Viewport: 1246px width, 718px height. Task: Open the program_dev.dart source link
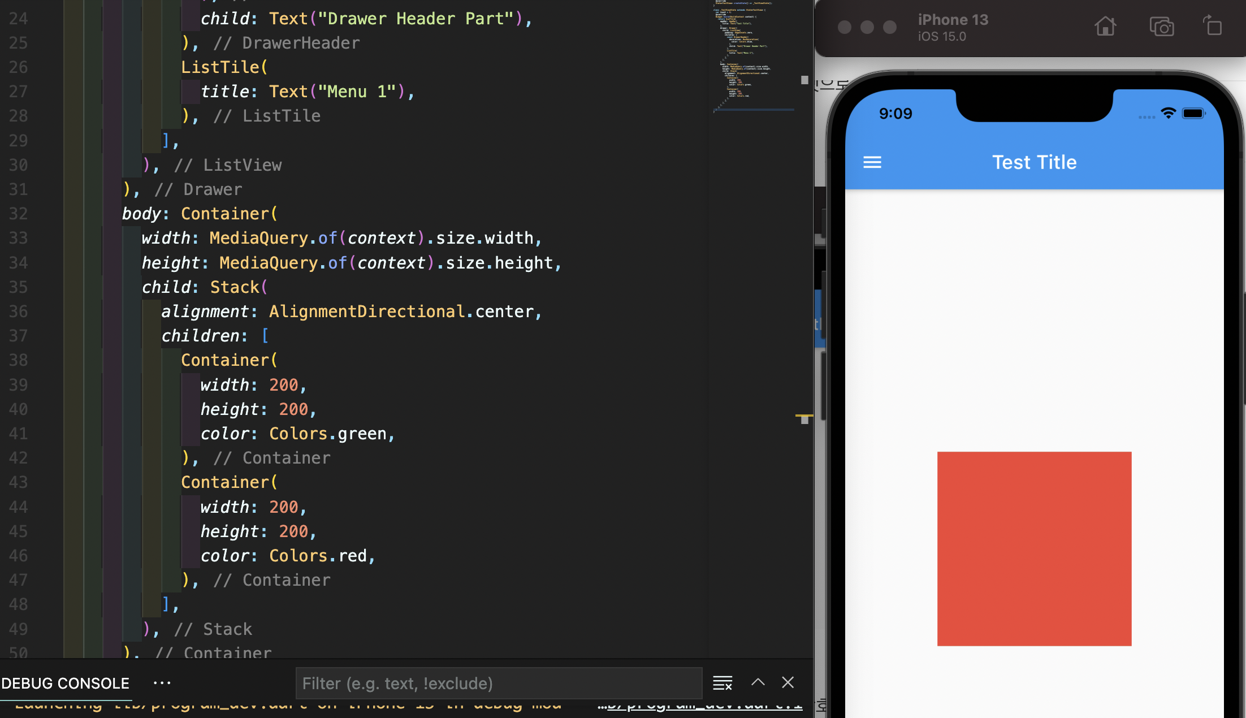pos(704,707)
